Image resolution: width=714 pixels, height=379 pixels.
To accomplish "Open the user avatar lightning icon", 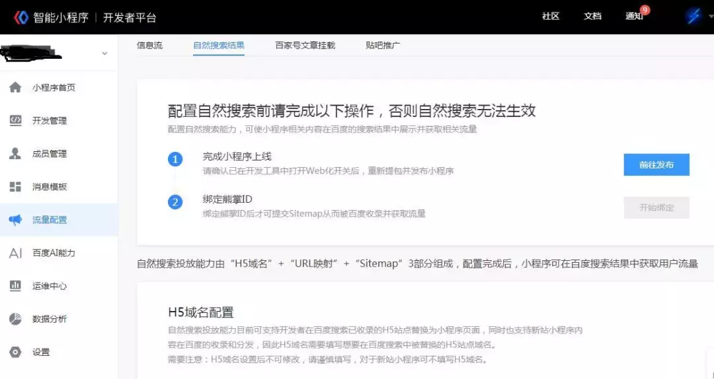I will 694,17.
